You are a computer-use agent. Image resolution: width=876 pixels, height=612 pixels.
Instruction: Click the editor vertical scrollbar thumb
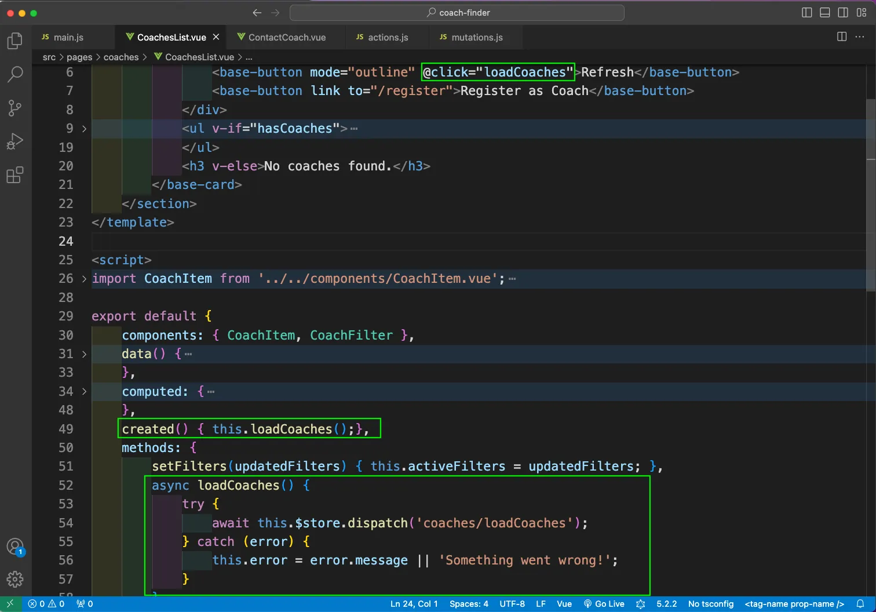pyautogui.click(x=871, y=195)
